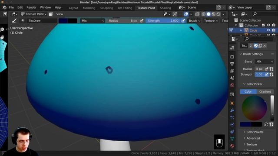
Task: Toggle viewport overlays button
Action: pos(186,14)
